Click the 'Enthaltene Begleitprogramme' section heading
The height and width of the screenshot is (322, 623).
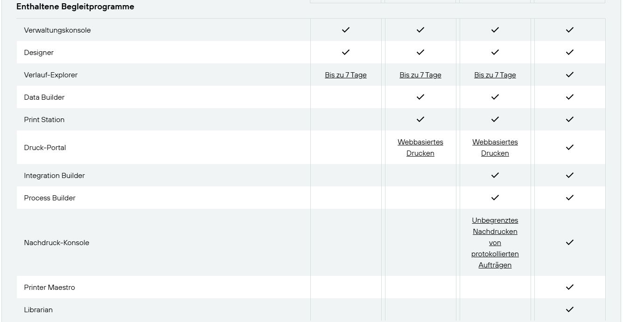pos(75,7)
